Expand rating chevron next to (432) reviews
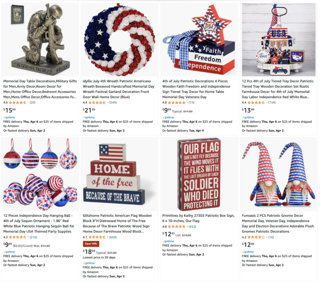Viewport: 320px width, 284px height. click(x=187, y=227)
